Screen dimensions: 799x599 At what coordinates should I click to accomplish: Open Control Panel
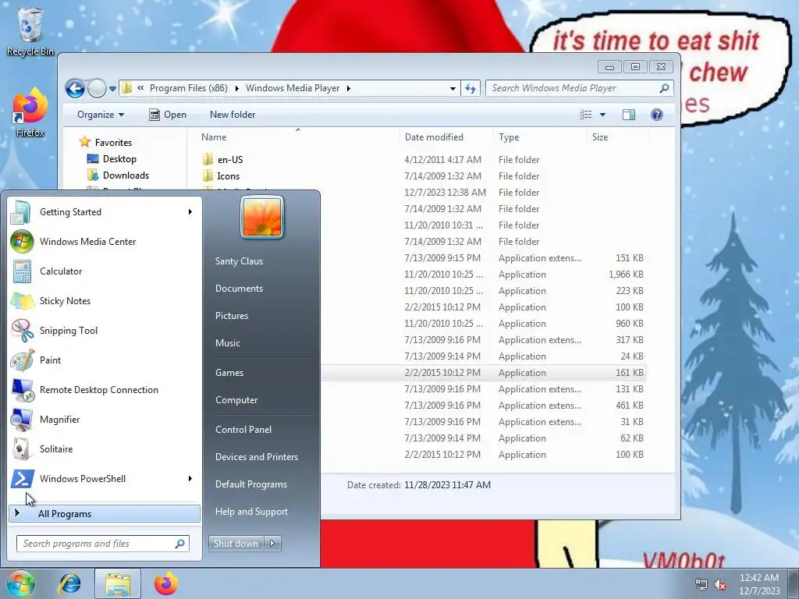[x=243, y=430]
